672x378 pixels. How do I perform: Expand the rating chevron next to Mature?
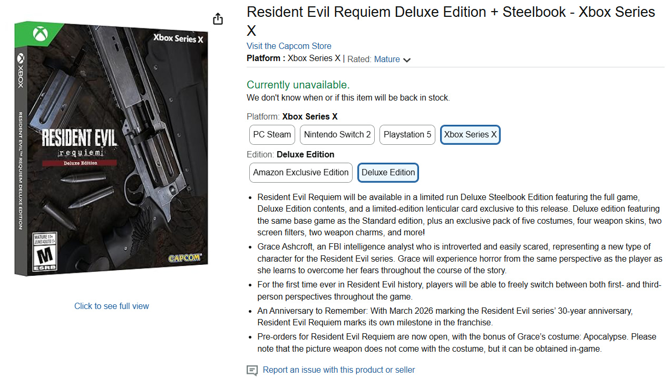tap(407, 60)
